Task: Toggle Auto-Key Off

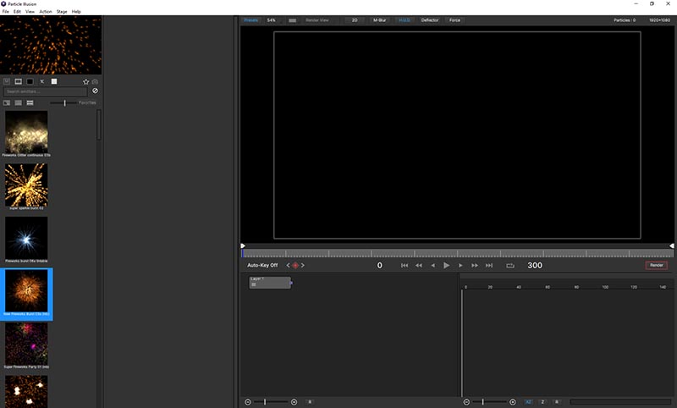Action: [x=262, y=265]
